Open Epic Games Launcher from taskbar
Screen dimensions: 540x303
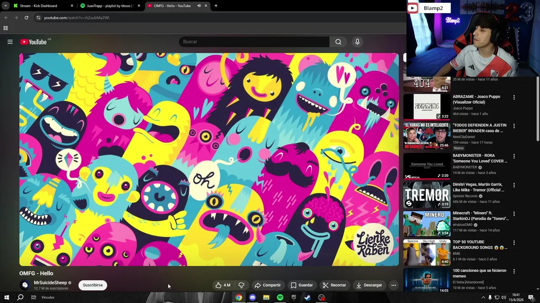(x=294, y=298)
